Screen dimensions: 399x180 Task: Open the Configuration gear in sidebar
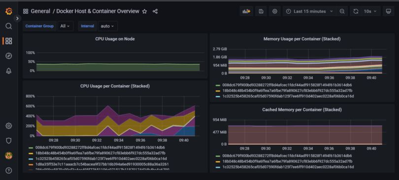(9, 126)
